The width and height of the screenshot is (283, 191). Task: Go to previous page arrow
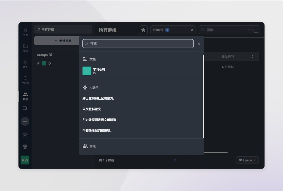click(166, 160)
